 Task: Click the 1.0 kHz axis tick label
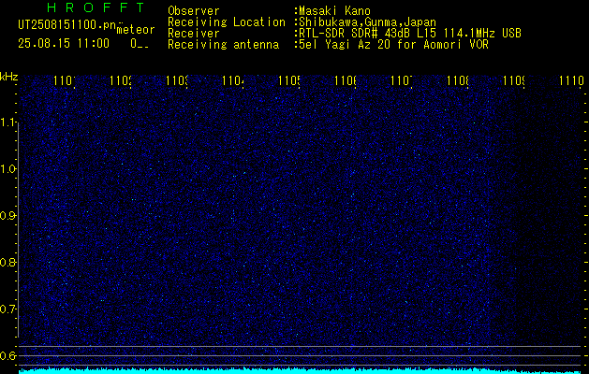(7, 169)
